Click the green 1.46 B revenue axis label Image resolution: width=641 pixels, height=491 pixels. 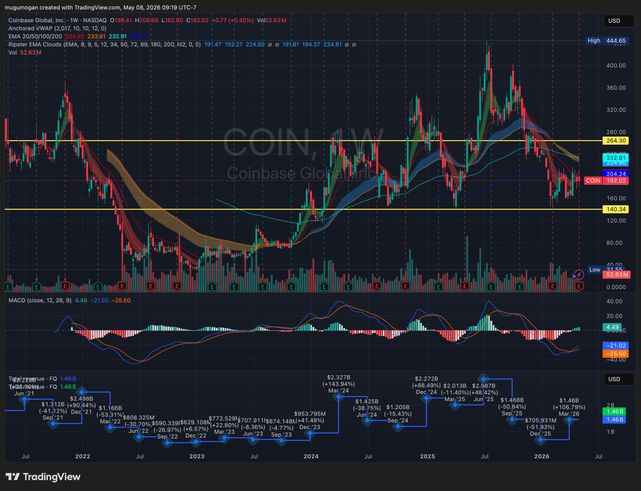(x=614, y=411)
